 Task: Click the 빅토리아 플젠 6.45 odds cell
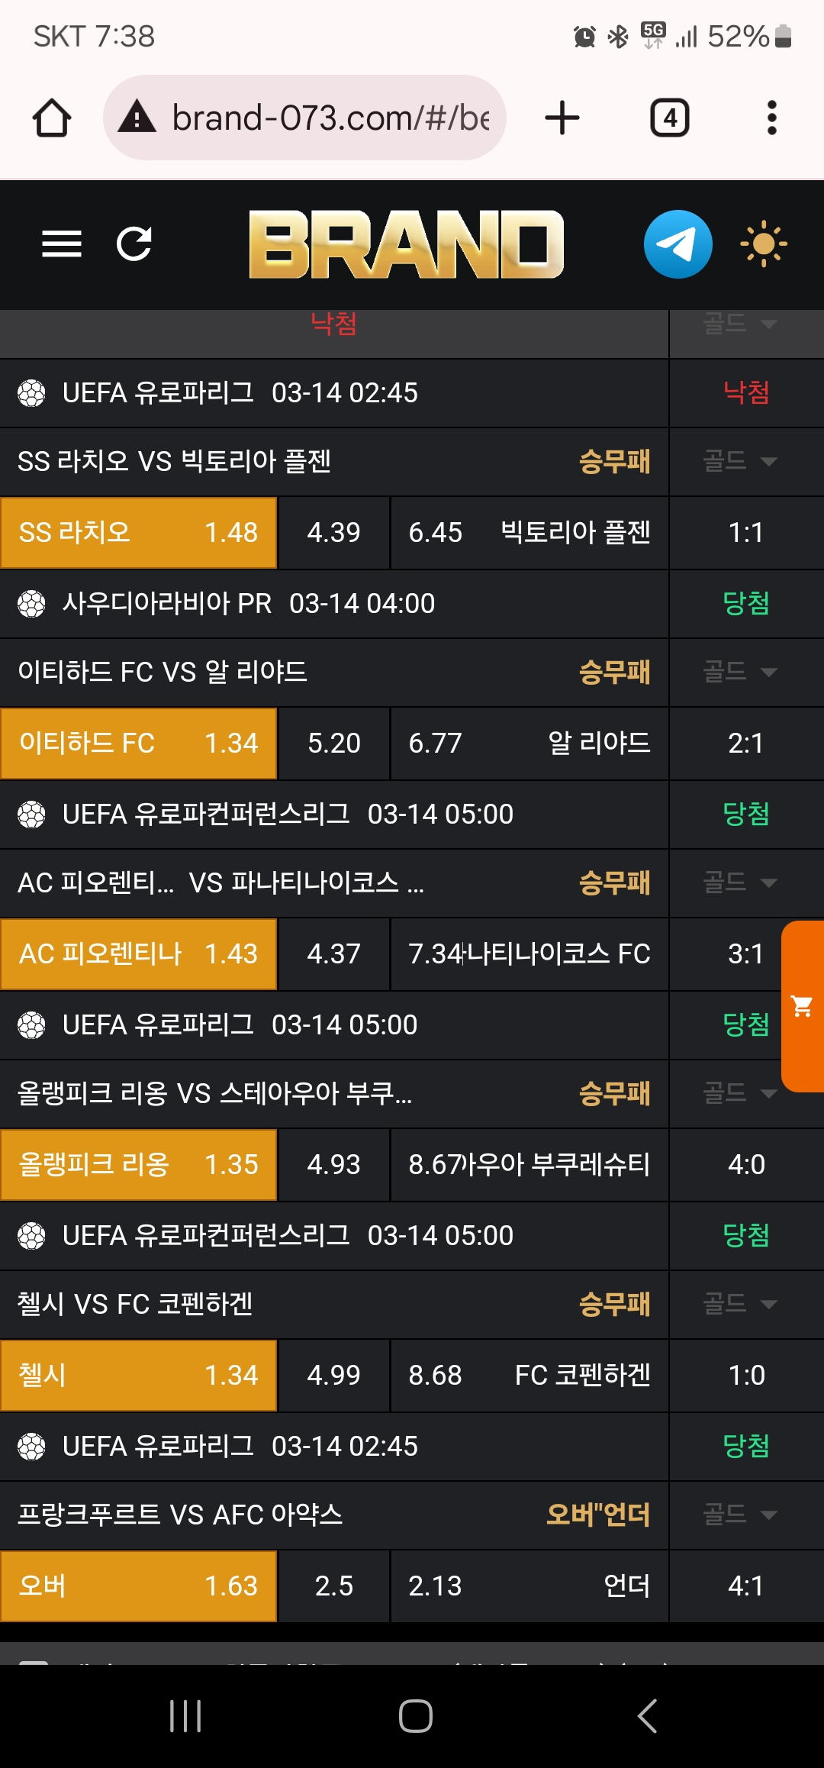pyautogui.click(x=529, y=533)
